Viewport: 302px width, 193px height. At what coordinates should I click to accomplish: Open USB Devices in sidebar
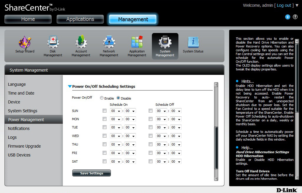19,155
